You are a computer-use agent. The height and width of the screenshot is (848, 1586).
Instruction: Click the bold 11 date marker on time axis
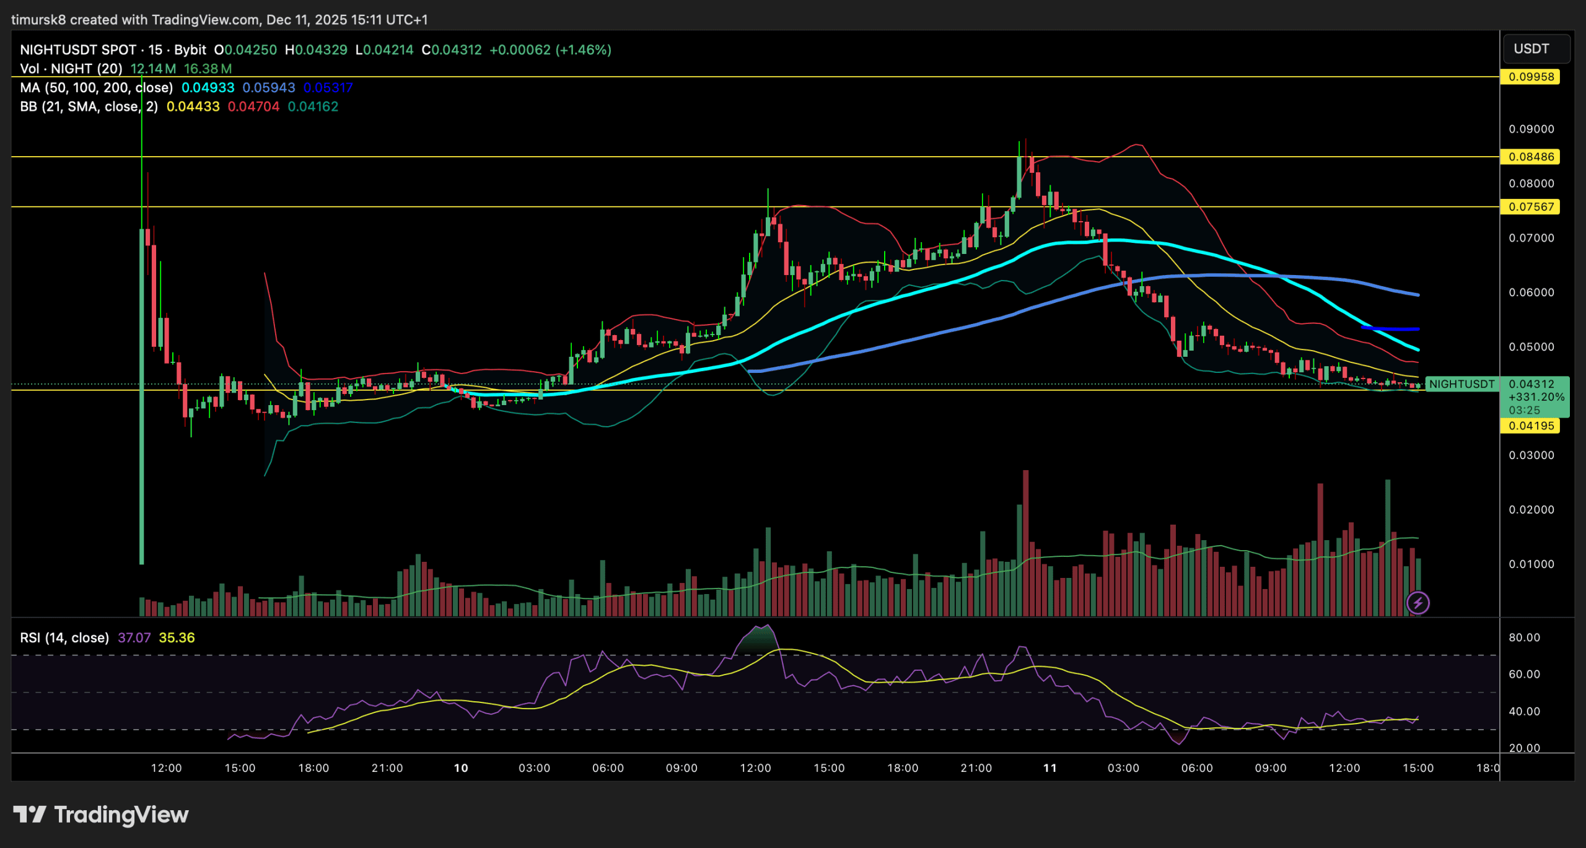pyautogui.click(x=1049, y=768)
